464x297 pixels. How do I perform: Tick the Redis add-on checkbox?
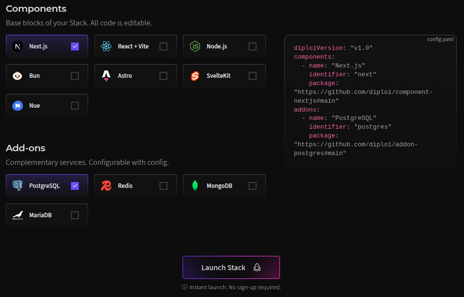click(163, 186)
